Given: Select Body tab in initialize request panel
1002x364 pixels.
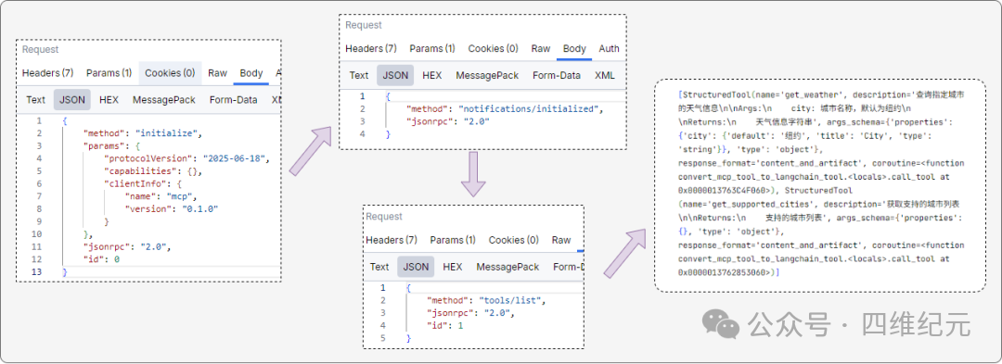Looking at the screenshot, I should 251,73.
